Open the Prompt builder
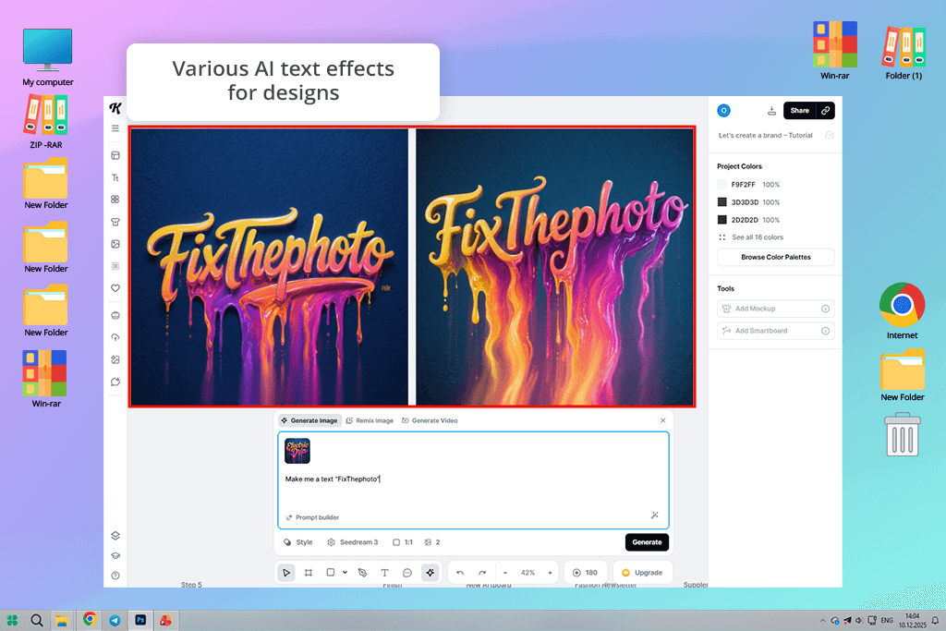Viewport: 946px width, 631px height. click(312, 517)
